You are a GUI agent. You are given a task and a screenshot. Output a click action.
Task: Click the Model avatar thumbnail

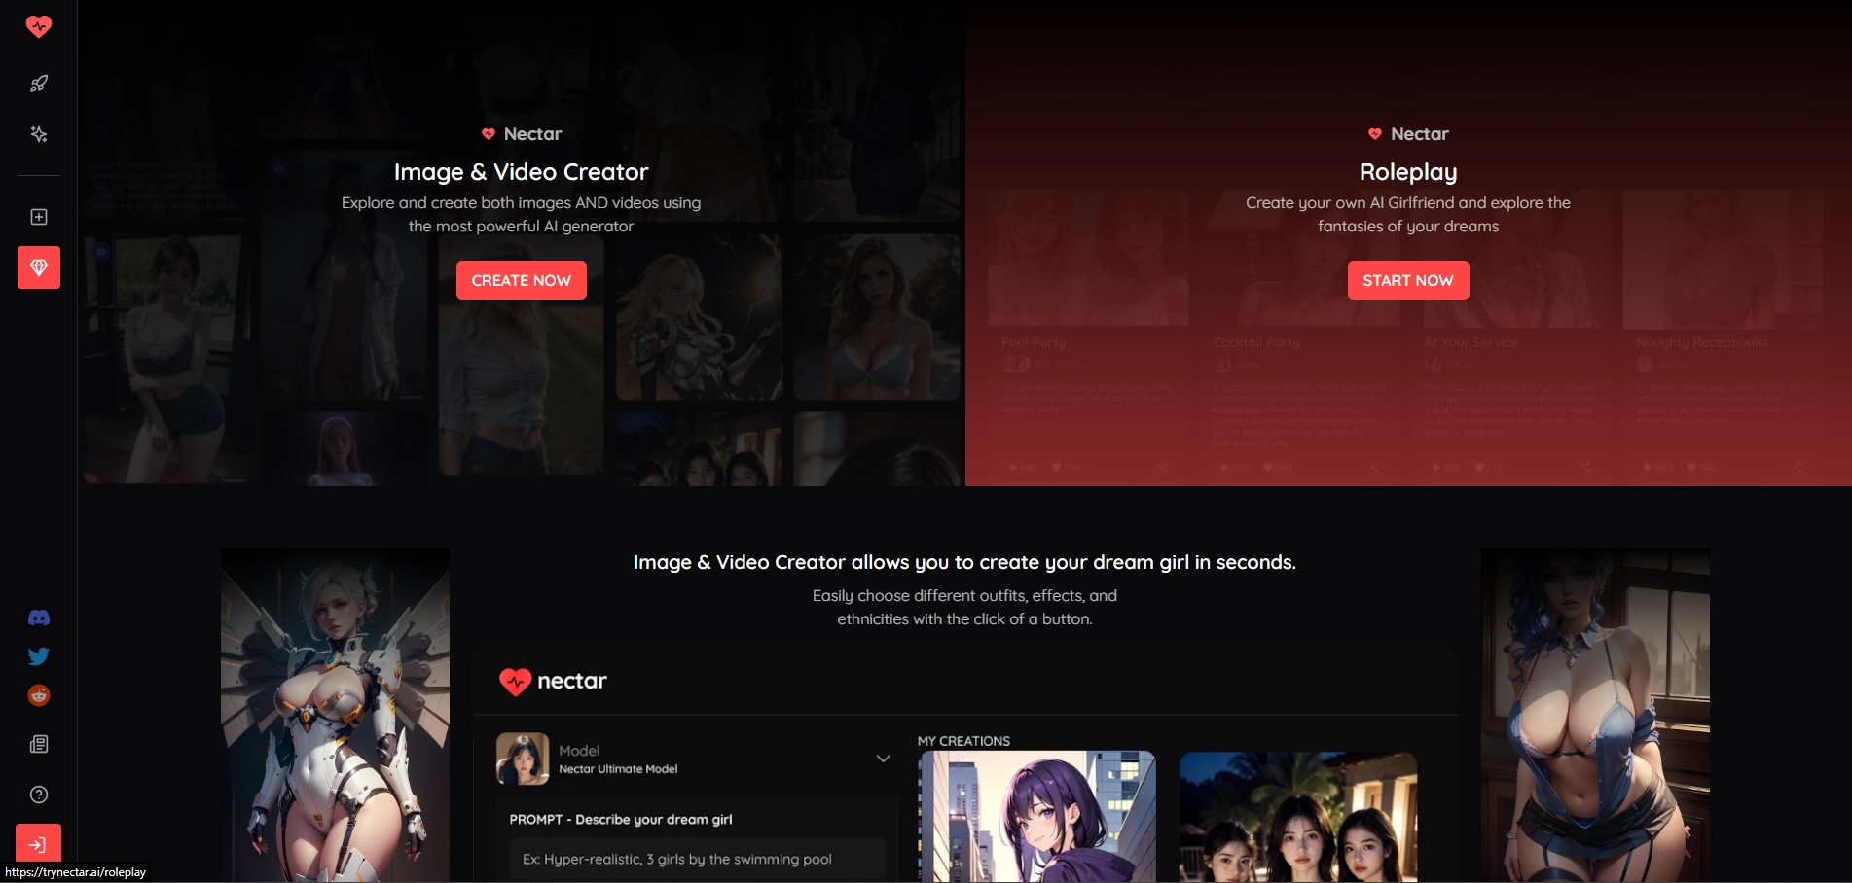pos(523,759)
